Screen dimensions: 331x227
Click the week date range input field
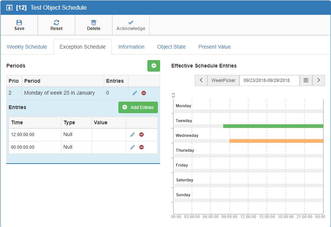click(x=269, y=80)
